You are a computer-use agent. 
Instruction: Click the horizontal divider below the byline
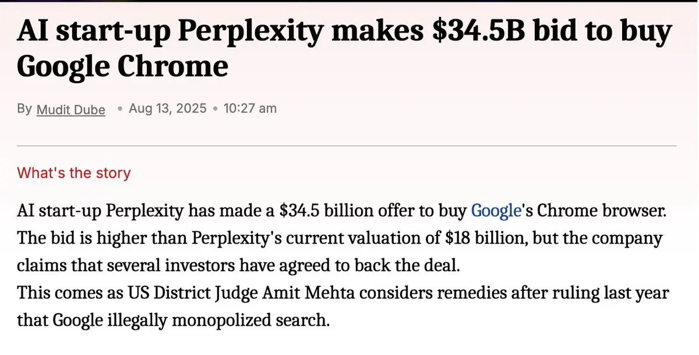pyautogui.click(x=347, y=145)
